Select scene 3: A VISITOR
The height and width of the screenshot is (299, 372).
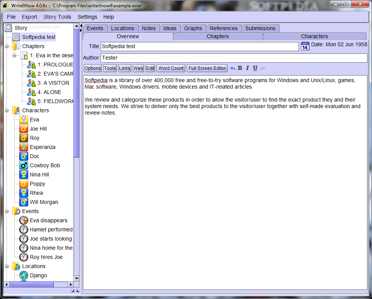pyautogui.click(x=53, y=83)
